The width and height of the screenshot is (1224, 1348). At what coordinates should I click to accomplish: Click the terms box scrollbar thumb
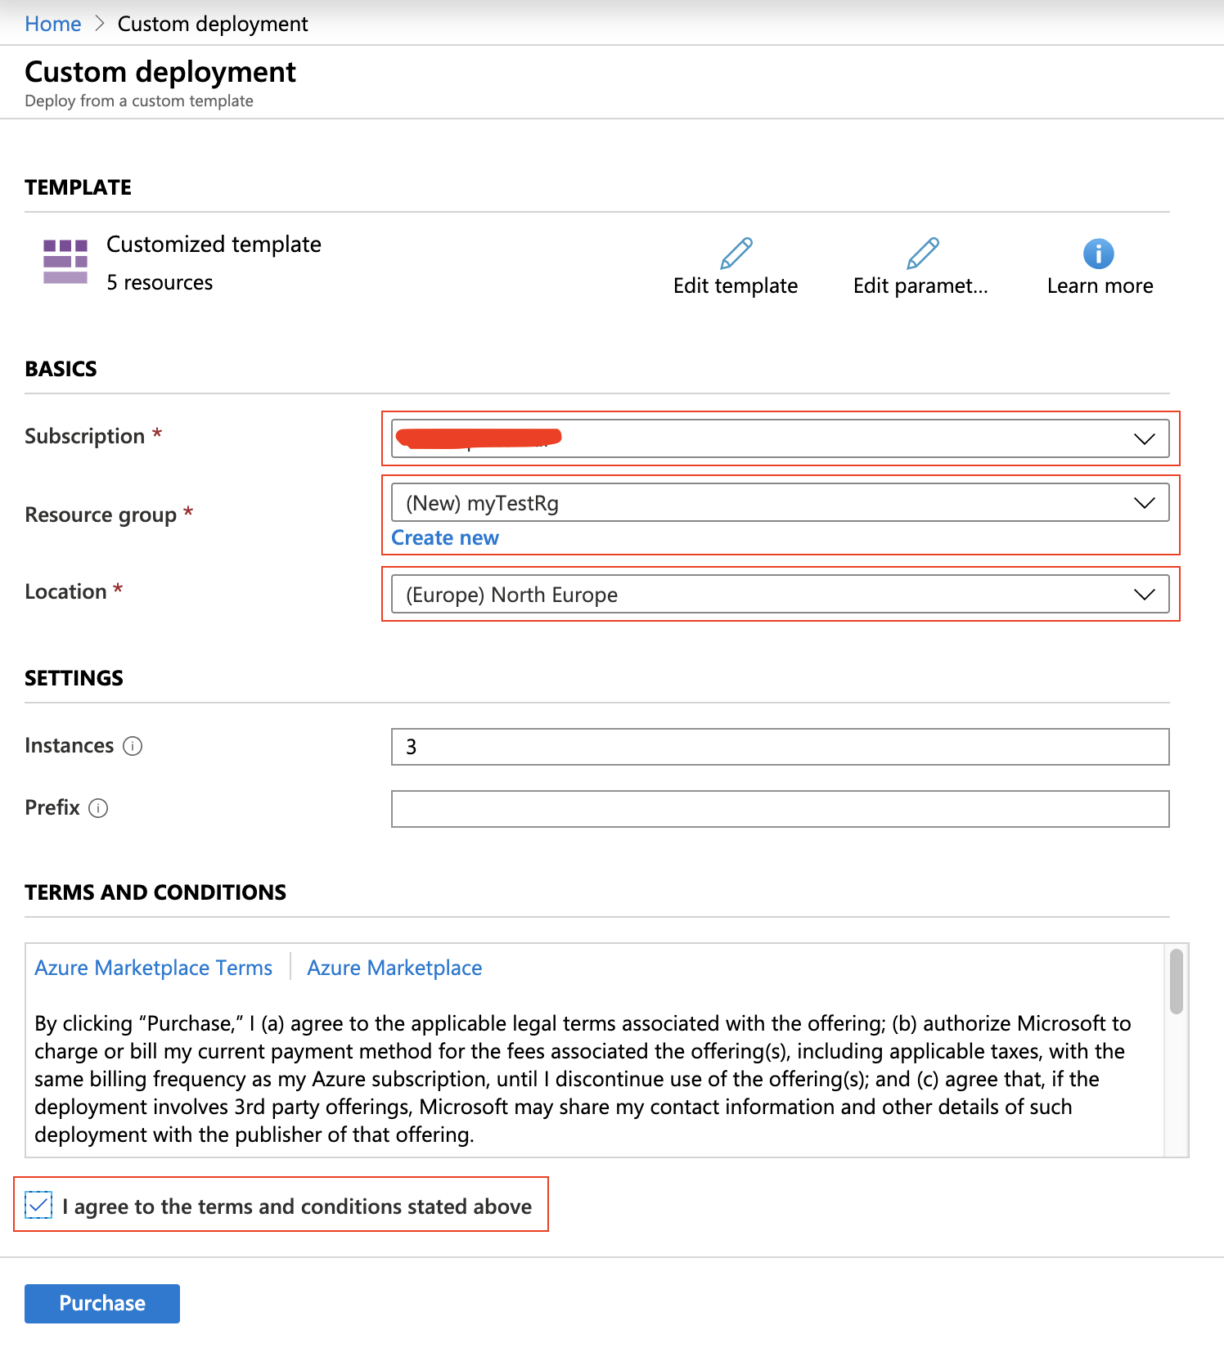pyautogui.click(x=1177, y=982)
